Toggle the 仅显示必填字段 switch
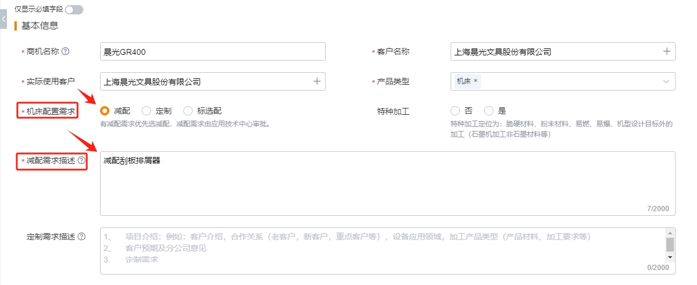 (74, 9)
